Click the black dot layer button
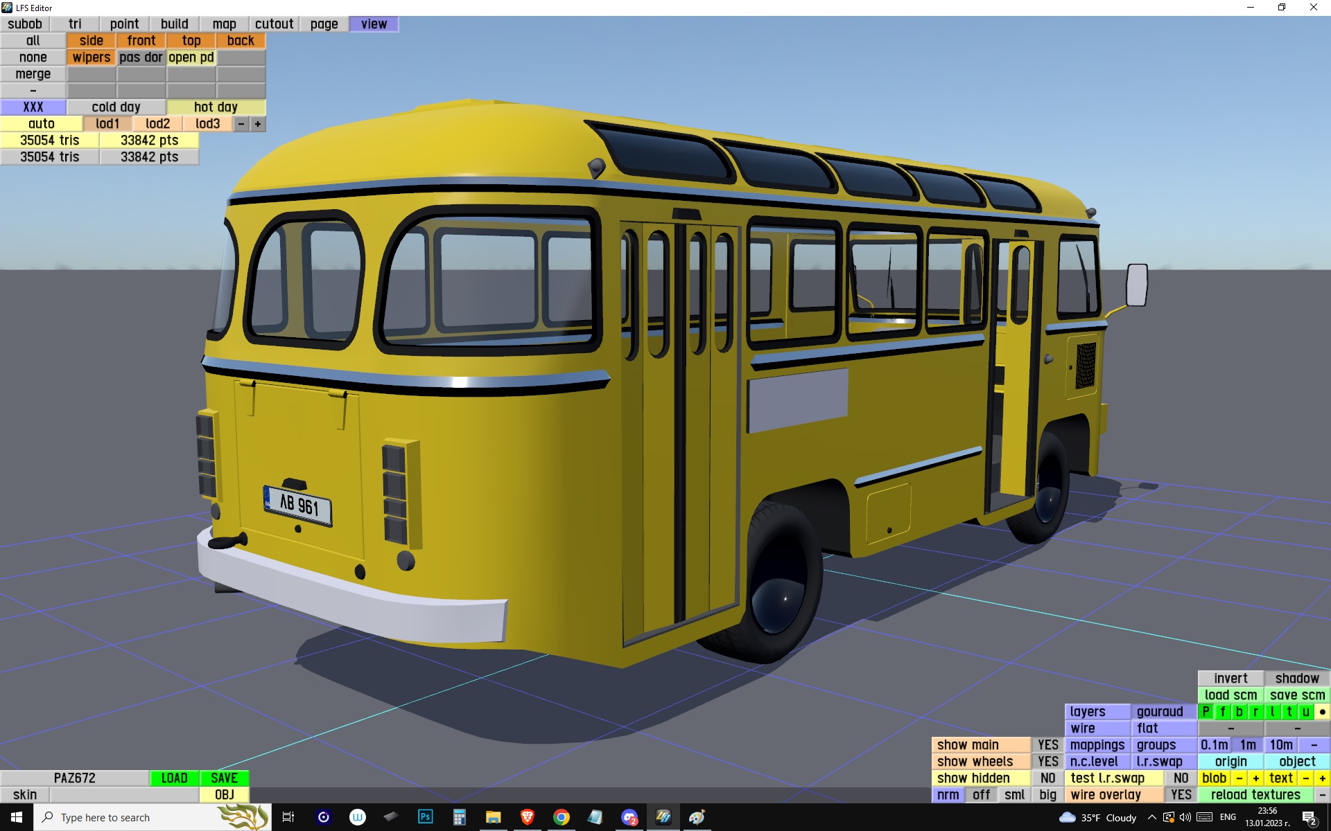The height and width of the screenshot is (831, 1331). click(x=1322, y=712)
